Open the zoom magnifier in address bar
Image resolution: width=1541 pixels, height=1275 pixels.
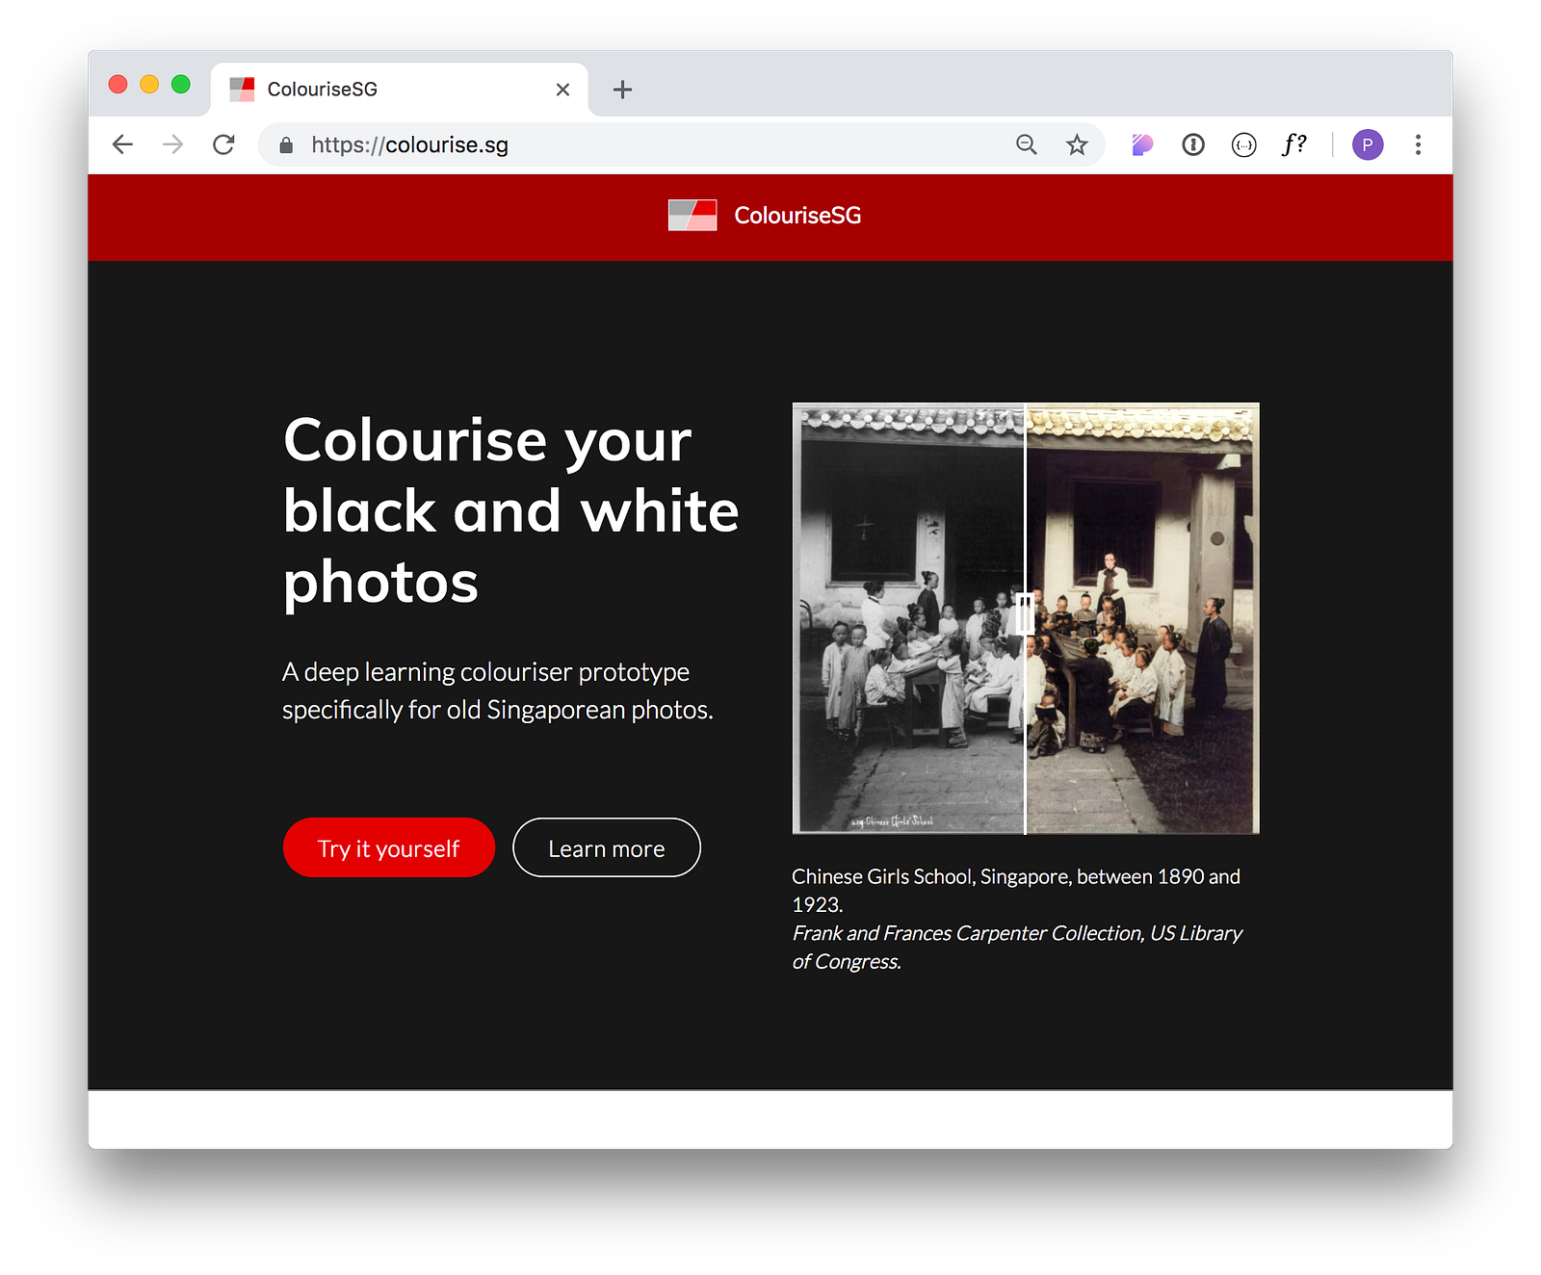coord(1027,144)
